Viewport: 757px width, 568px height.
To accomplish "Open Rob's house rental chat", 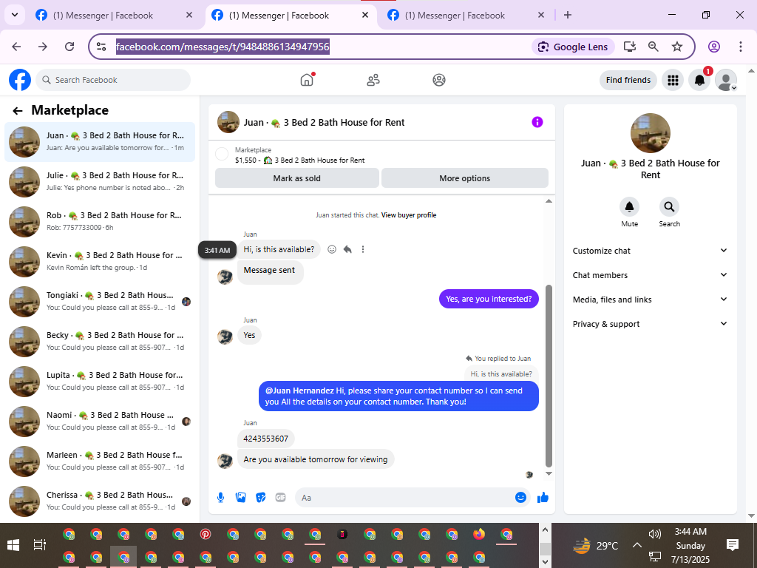I will [100, 222].
